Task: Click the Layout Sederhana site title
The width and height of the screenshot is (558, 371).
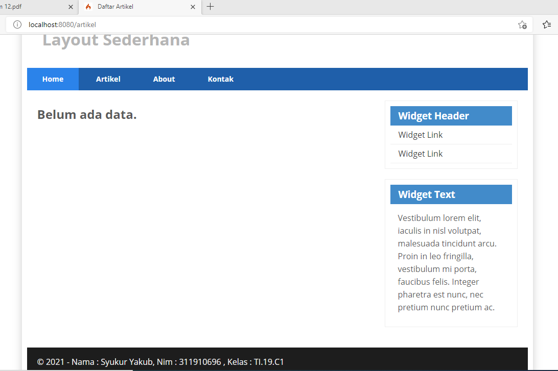Action: pyautogui.click(x=116, y=40)
